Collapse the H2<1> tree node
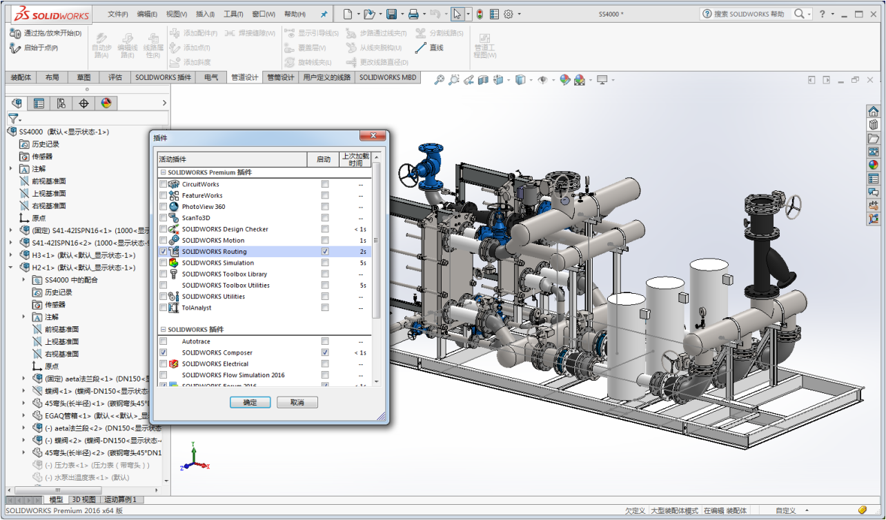This screenshot has height=520, width=886. point(11,268)
